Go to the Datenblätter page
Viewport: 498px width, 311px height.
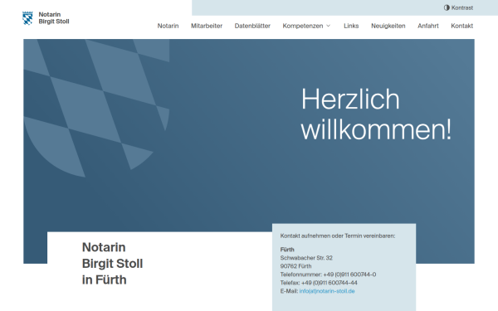[x=252, y=26]
